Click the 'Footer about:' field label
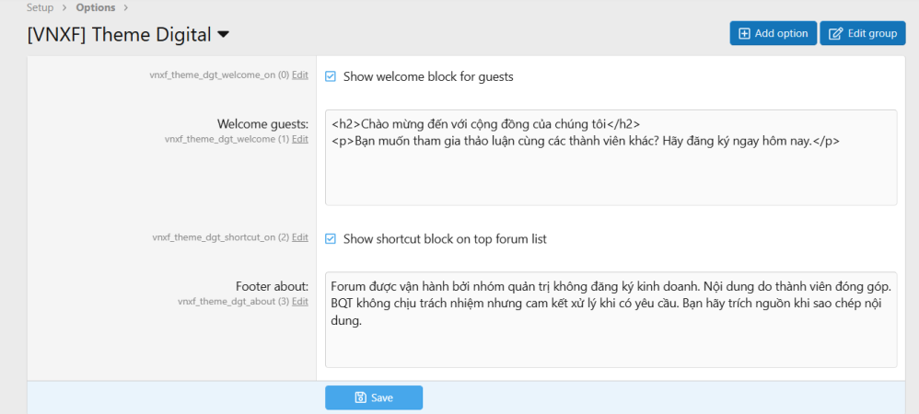The width and height of the screenshot is (919, 414). [x=272, y=286]
